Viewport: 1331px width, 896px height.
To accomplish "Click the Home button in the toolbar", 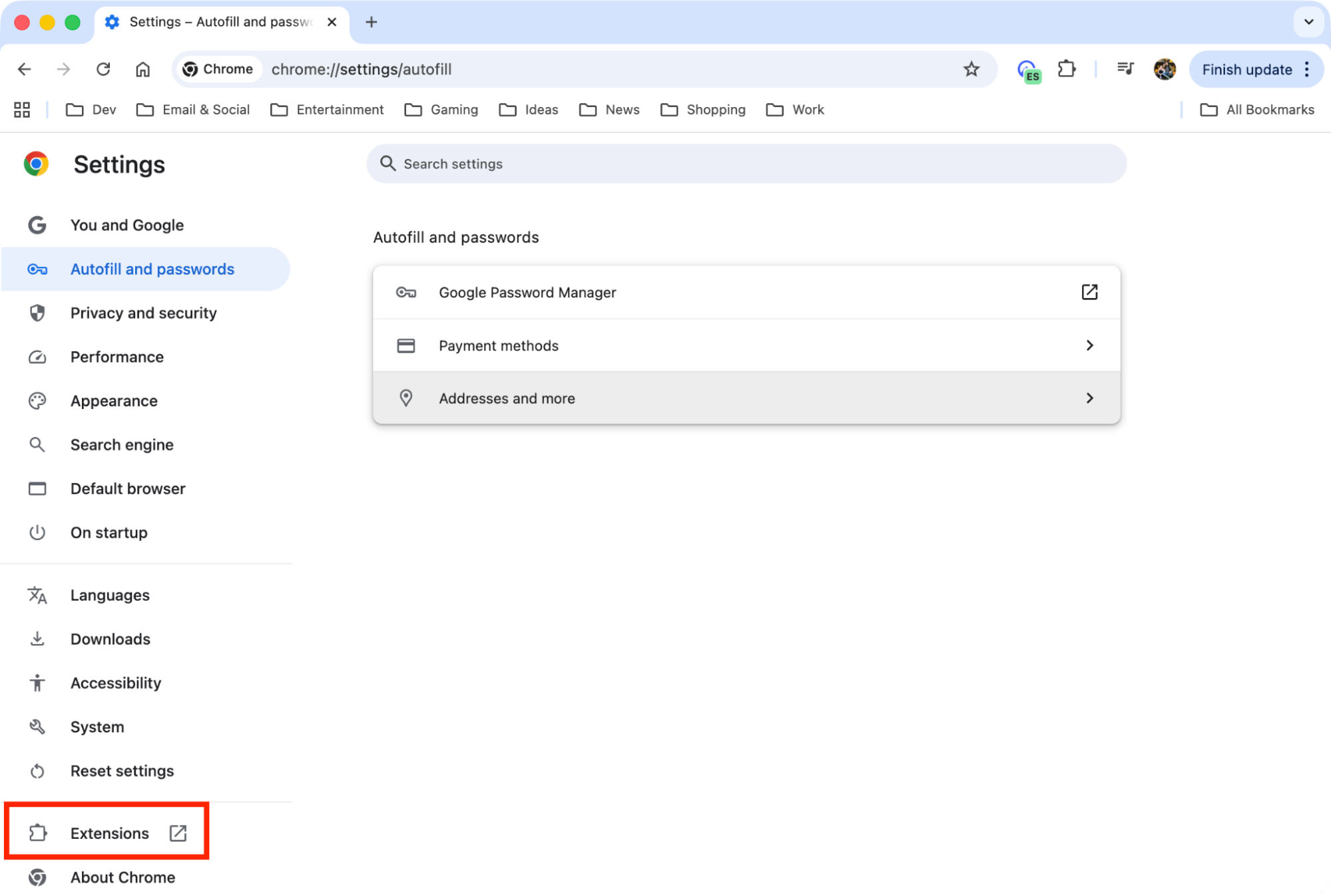I will pyautogui.click(x=142, y=69).
